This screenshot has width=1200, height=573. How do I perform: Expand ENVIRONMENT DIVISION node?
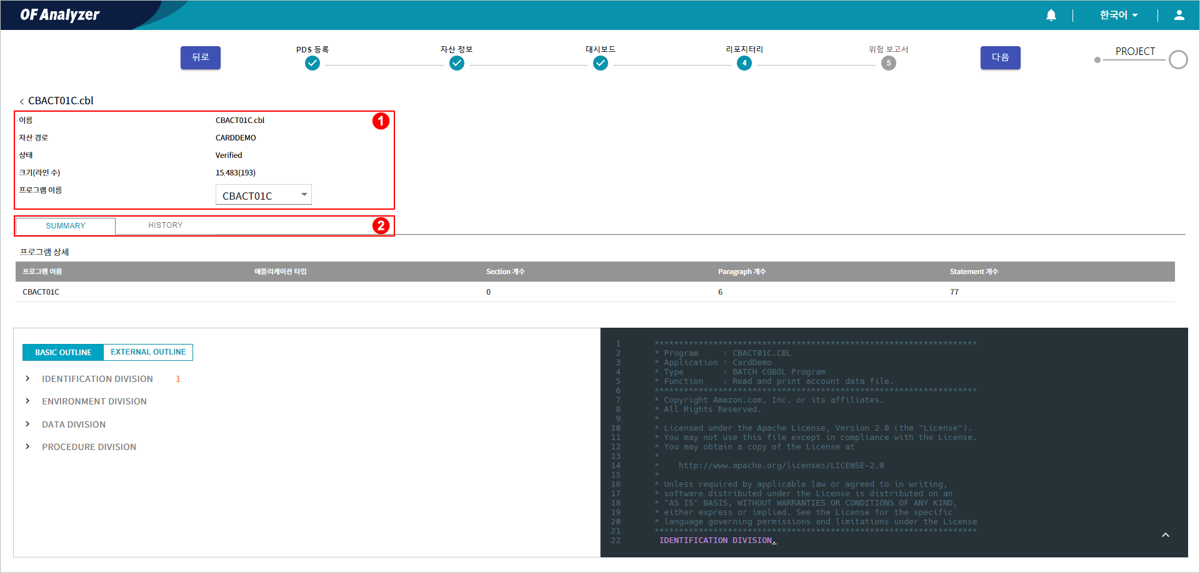(x=27, y=401)
